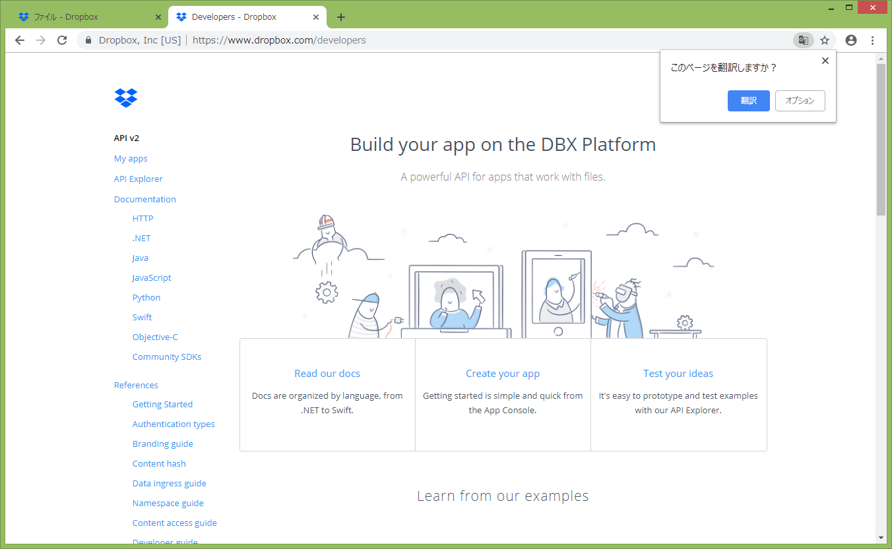Bookmark this page with the star icon
The width and height of the screenshot is (892, 549).
click(825, 40)
